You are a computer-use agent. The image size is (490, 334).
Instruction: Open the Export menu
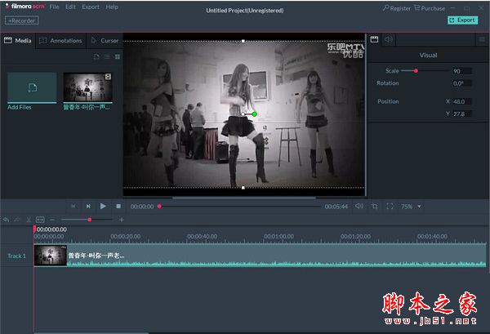91,7
